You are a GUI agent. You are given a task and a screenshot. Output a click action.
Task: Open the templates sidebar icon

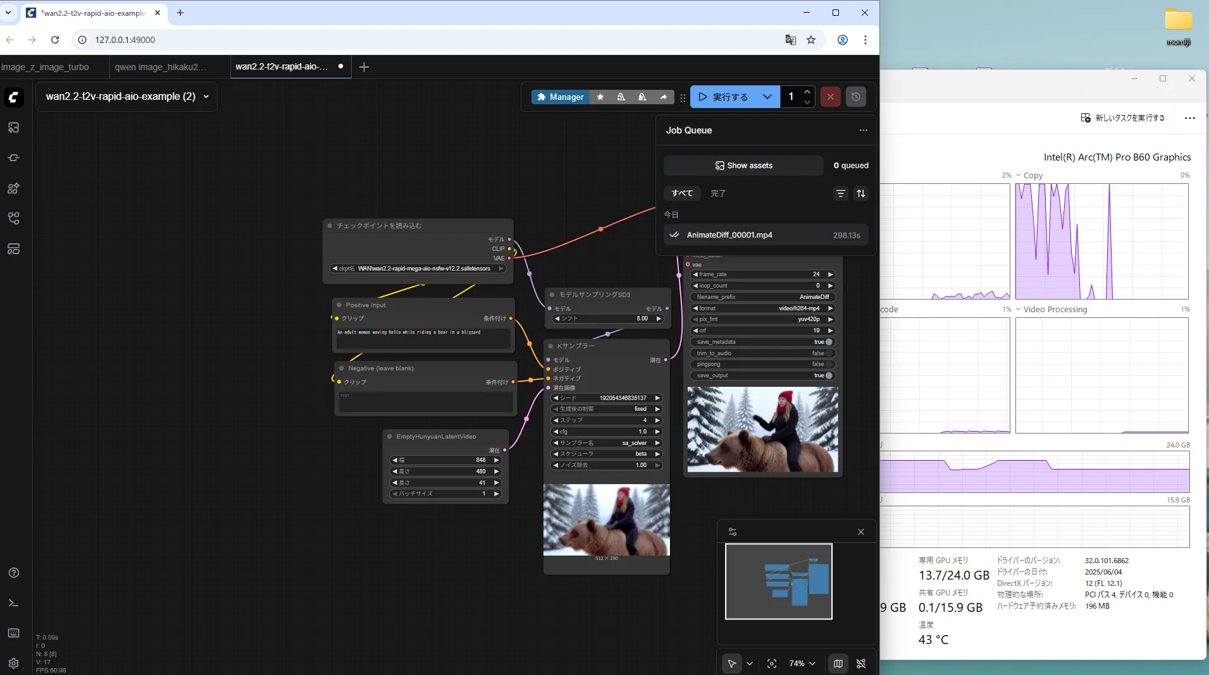click(x=13, y=249)
